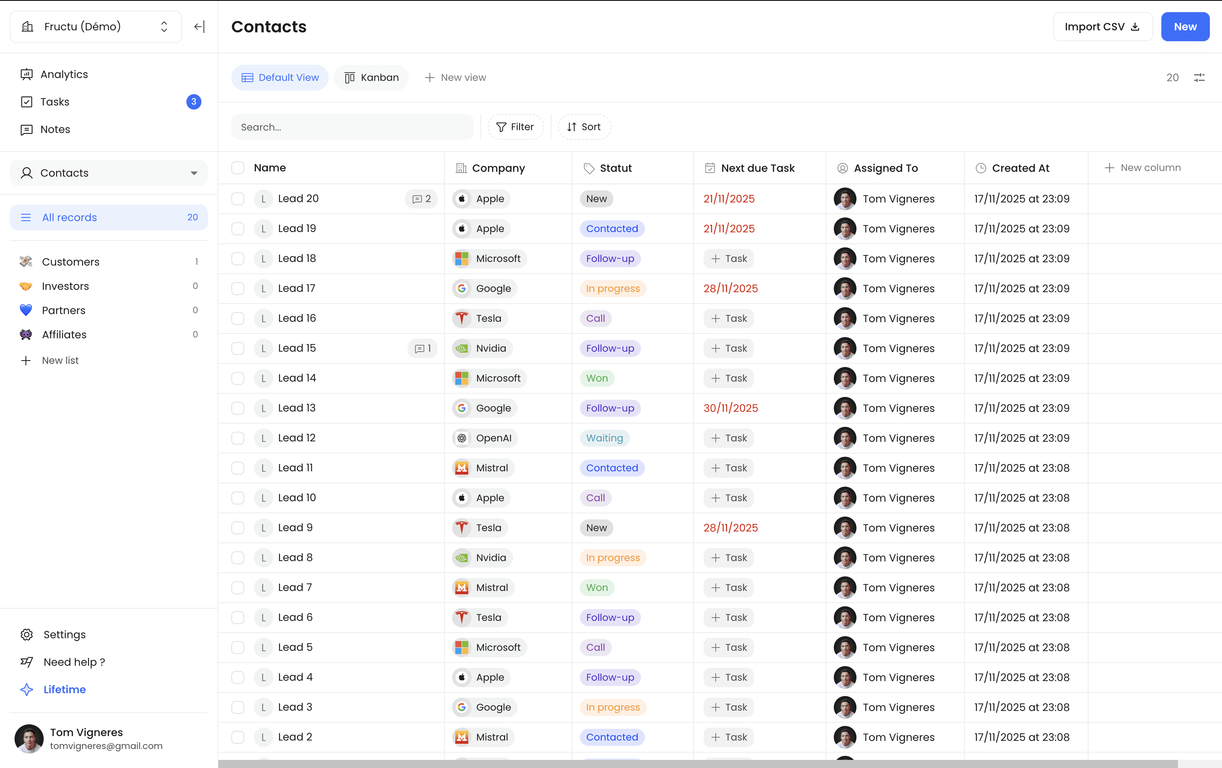Screen dimensions: 1222x768
Task: Check the select-all checkbox in the header
Action: [237, 168]
